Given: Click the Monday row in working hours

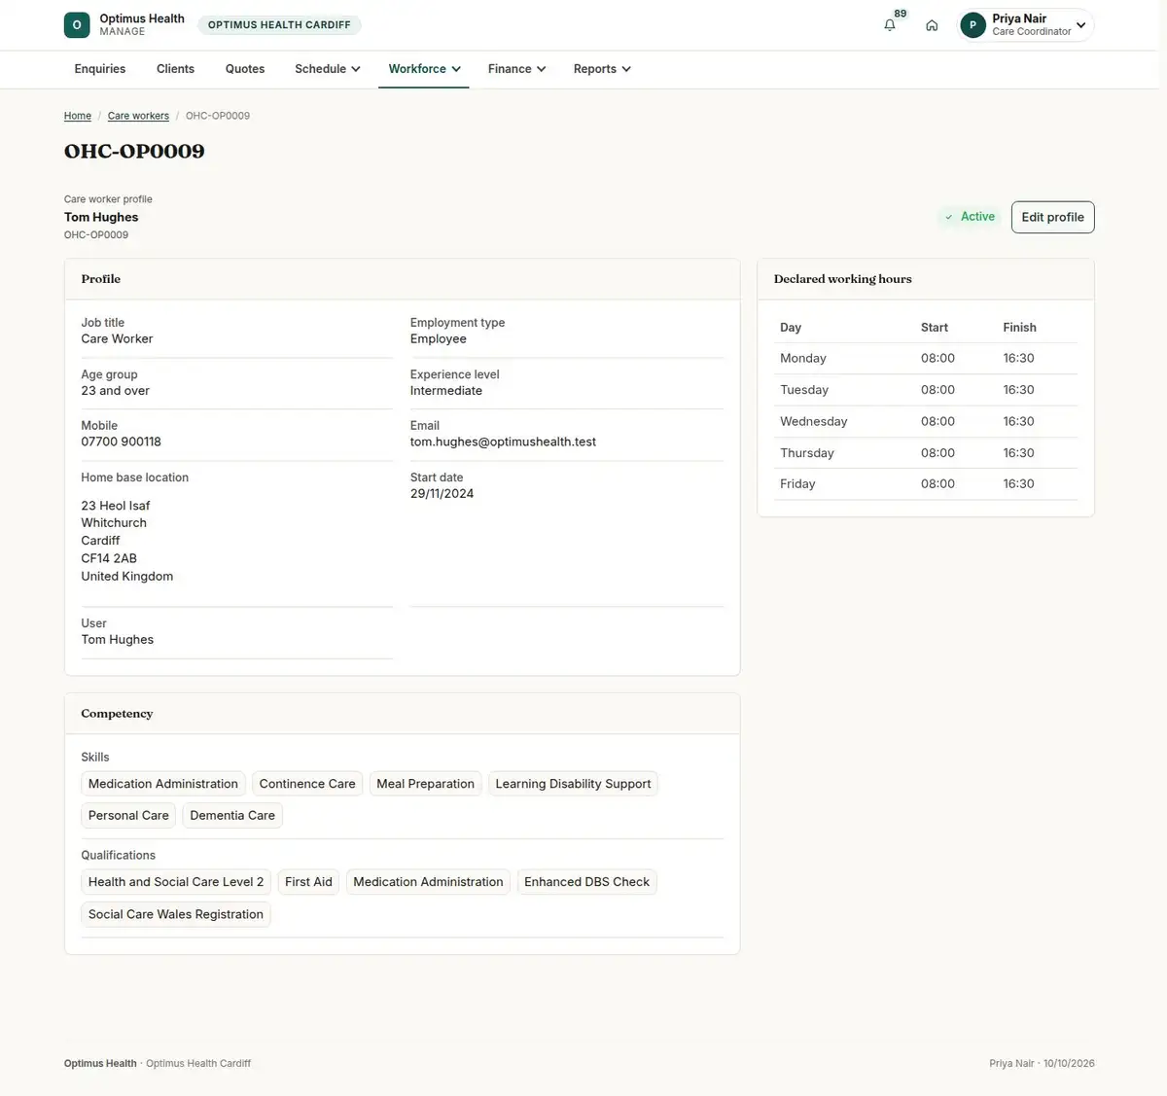Looking at the screenshot, I should coord(926,359).
